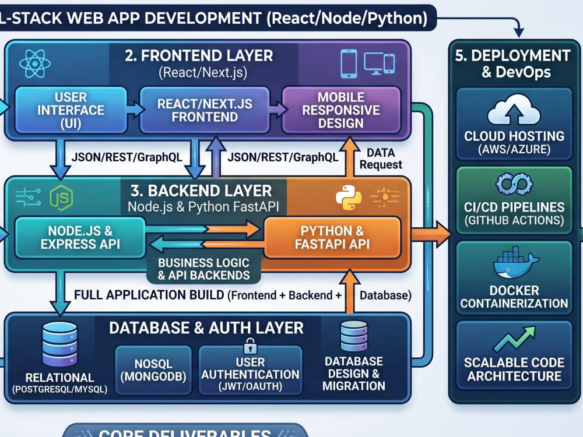Select the Python & FastAPI API box
This screenshot has width=583, height=437.
(332, 238)
